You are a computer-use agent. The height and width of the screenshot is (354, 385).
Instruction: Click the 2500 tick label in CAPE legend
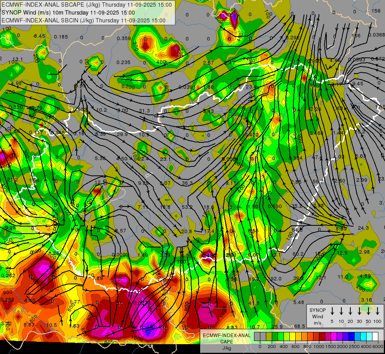(x=354, y=347)
